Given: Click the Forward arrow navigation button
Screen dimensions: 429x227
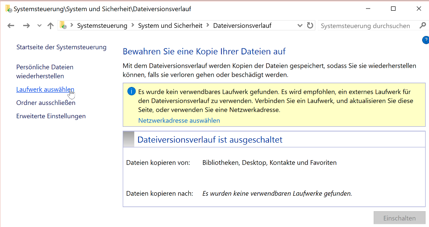Looking at the screenshot, I should 26,26.
